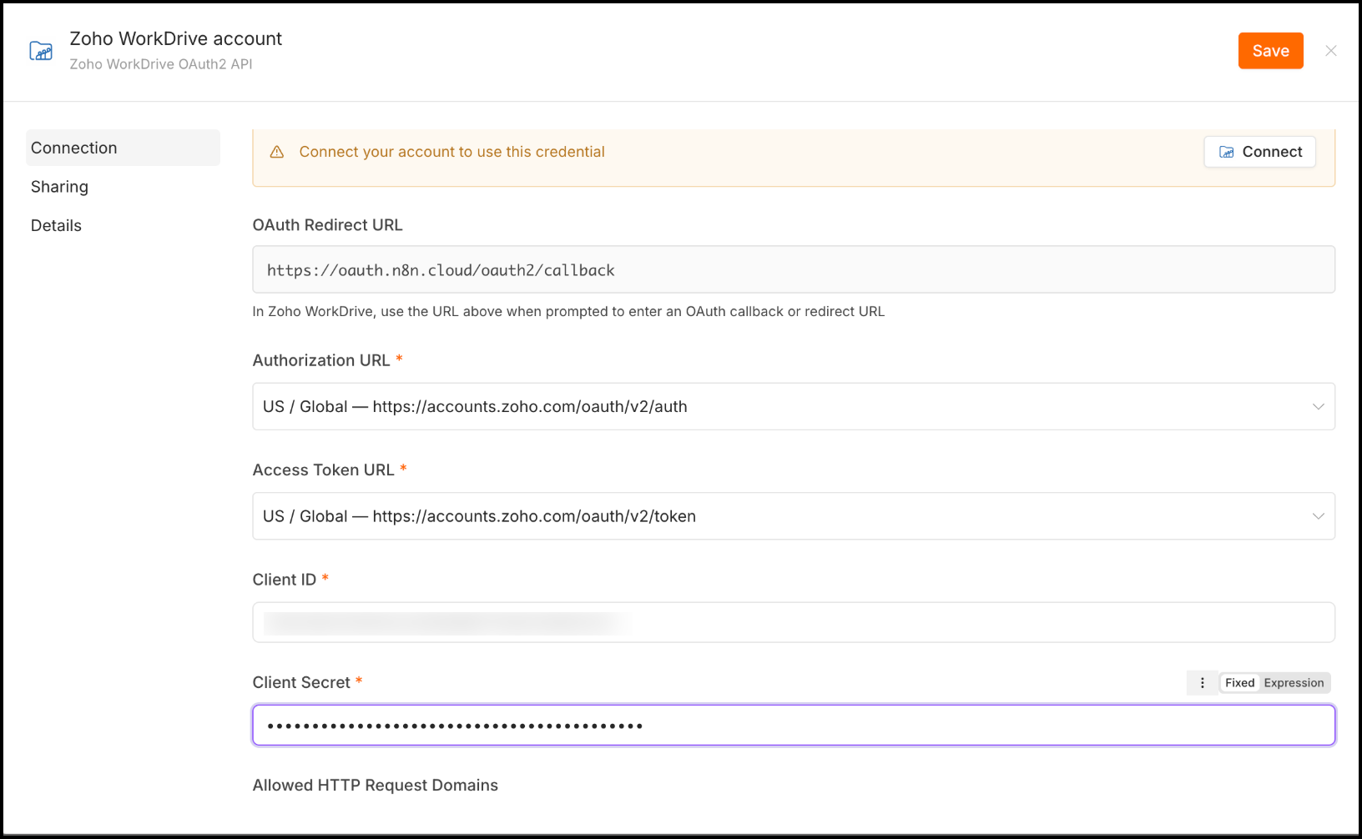Expand the Authorization URL dropdown
The width and height of the screenshot is (1362, 839).
coord(794,406)
